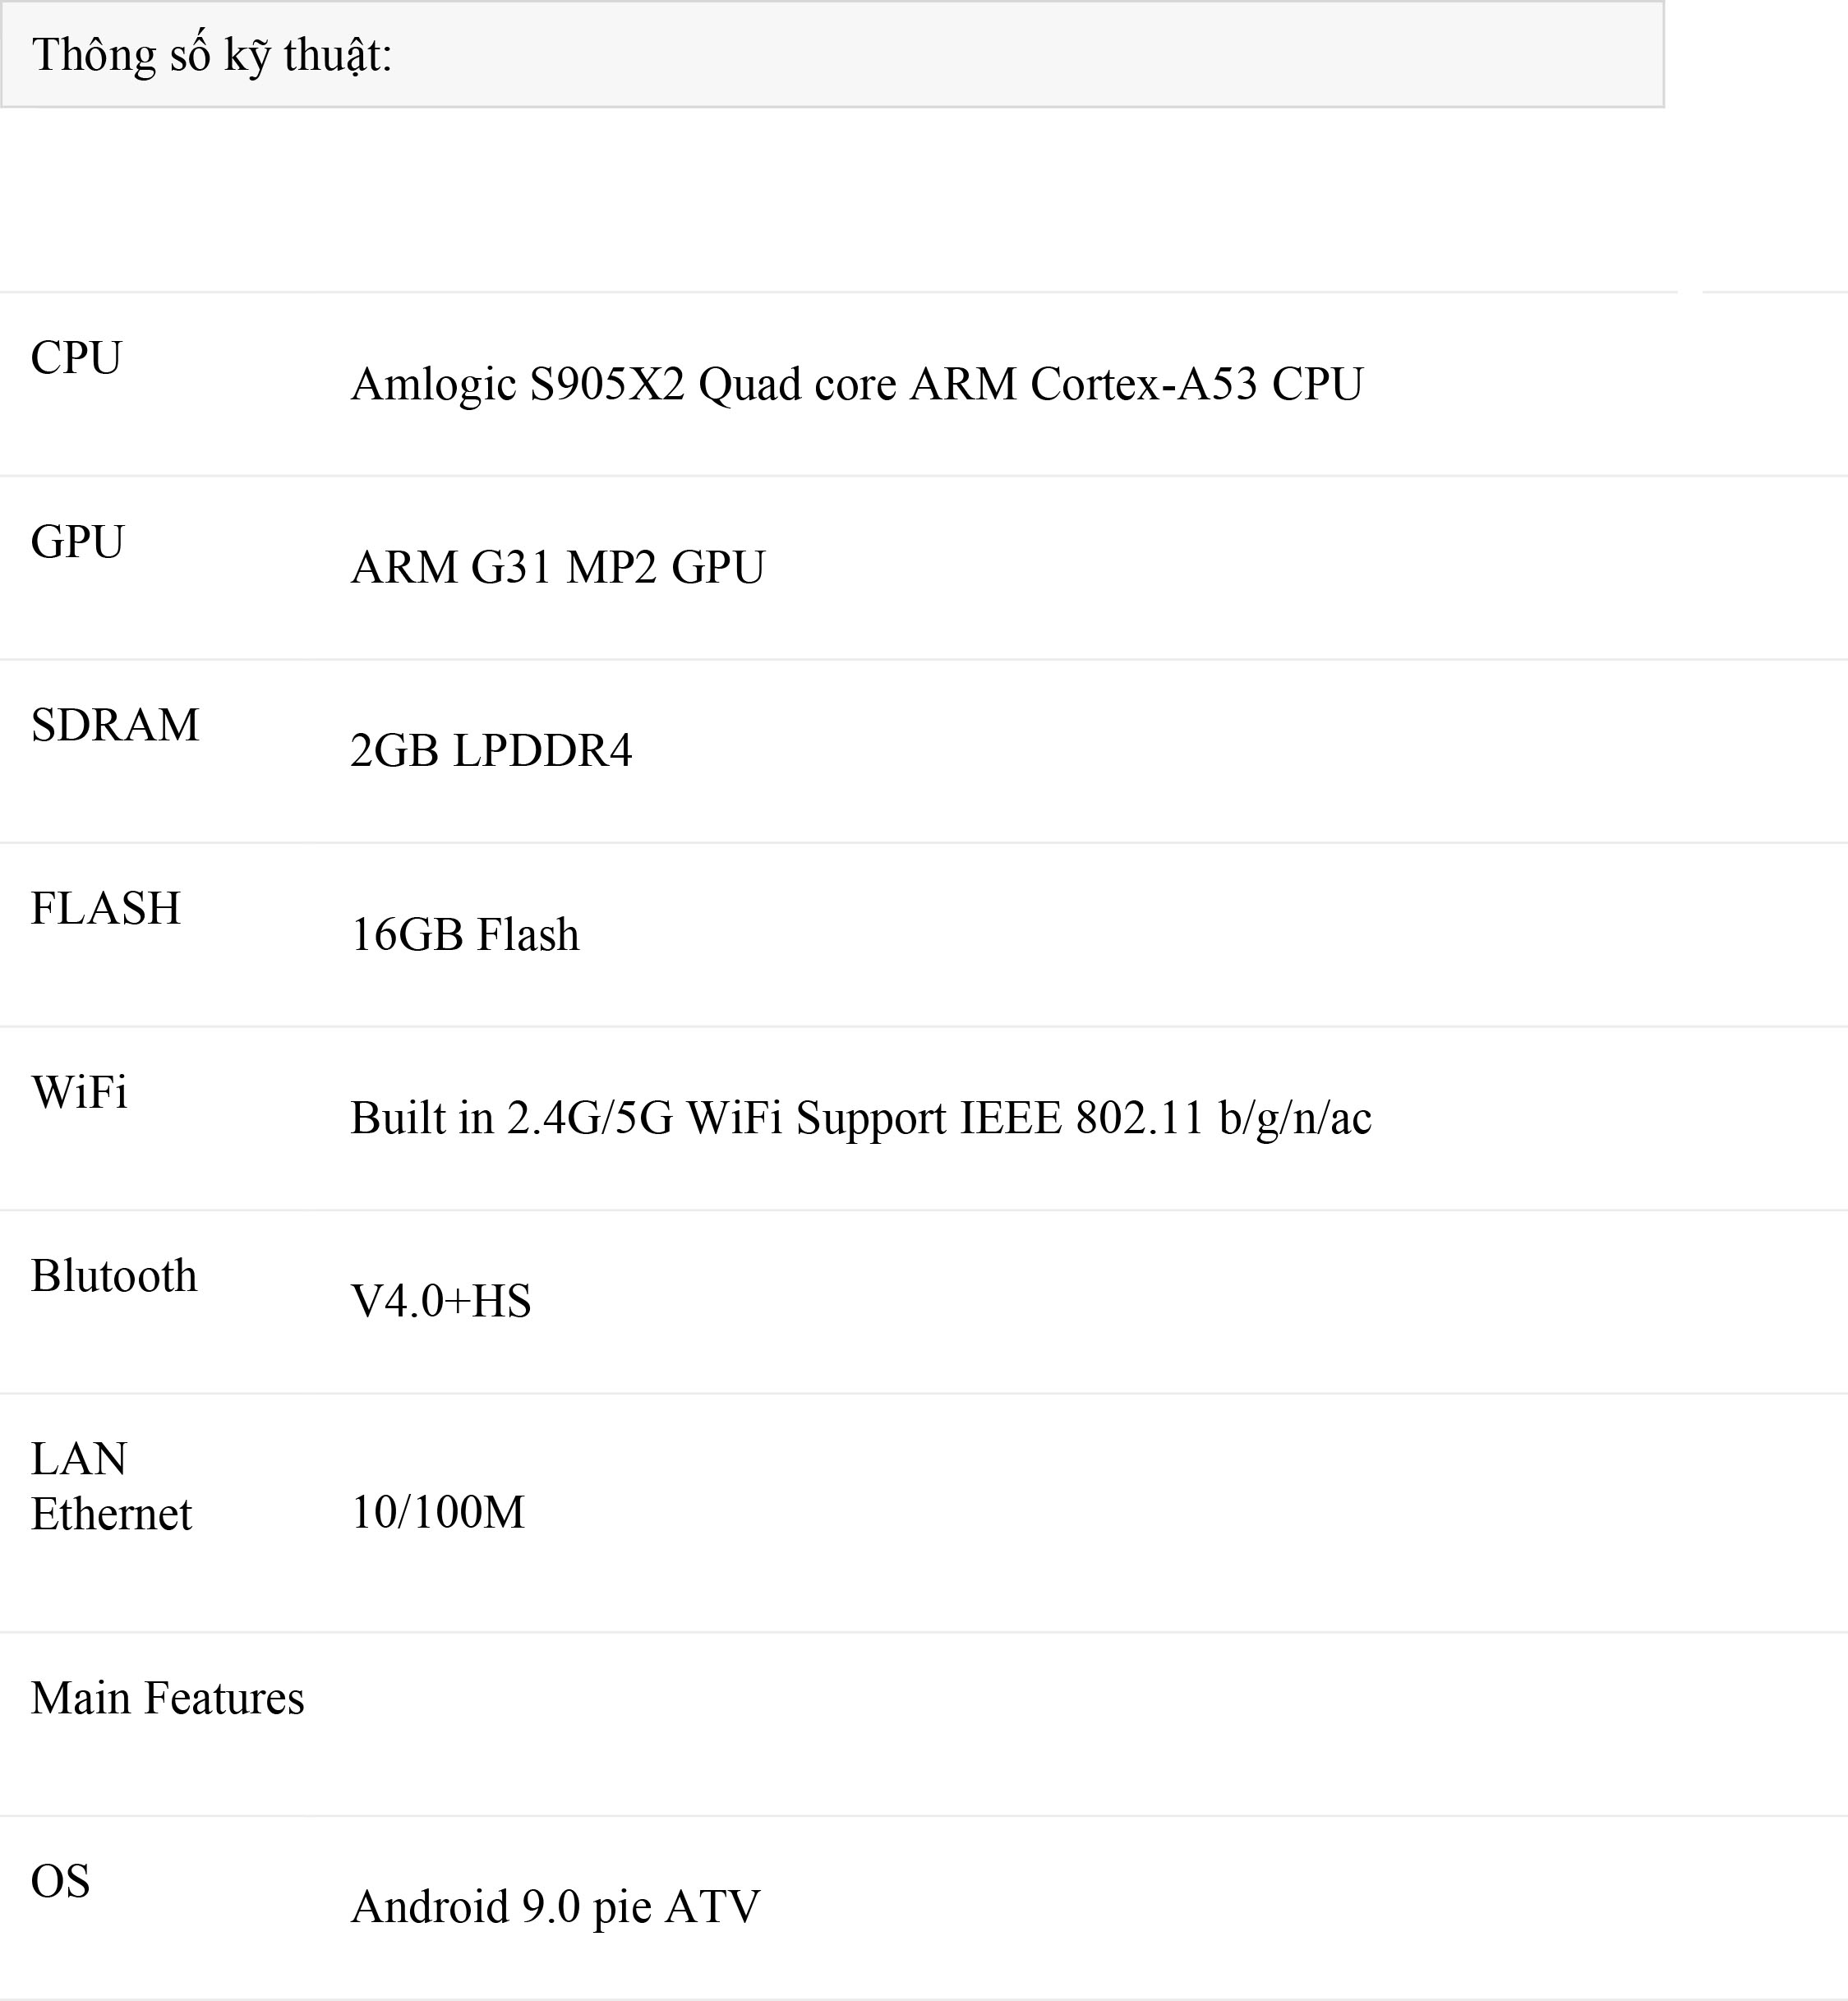
Task: Click the Blutooth row label
Action: (x=114, y=1276)
